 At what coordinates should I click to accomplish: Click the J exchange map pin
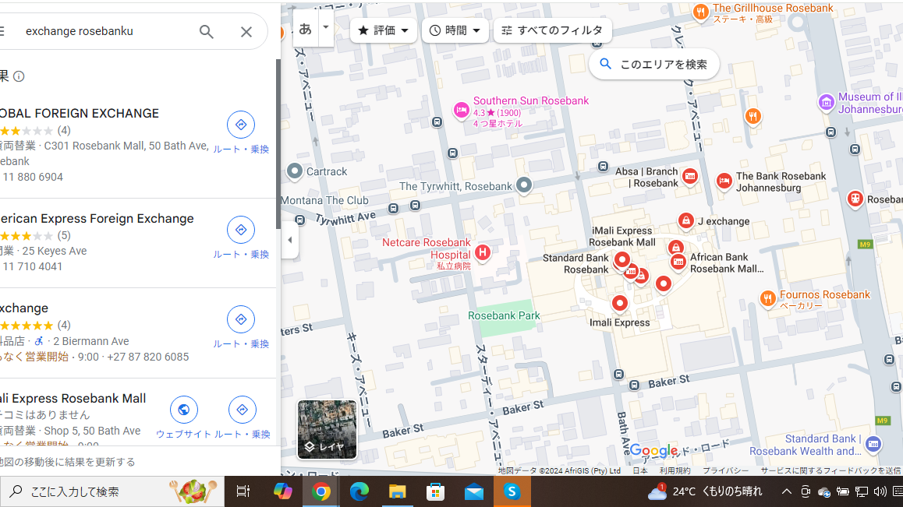click(685, 221)
